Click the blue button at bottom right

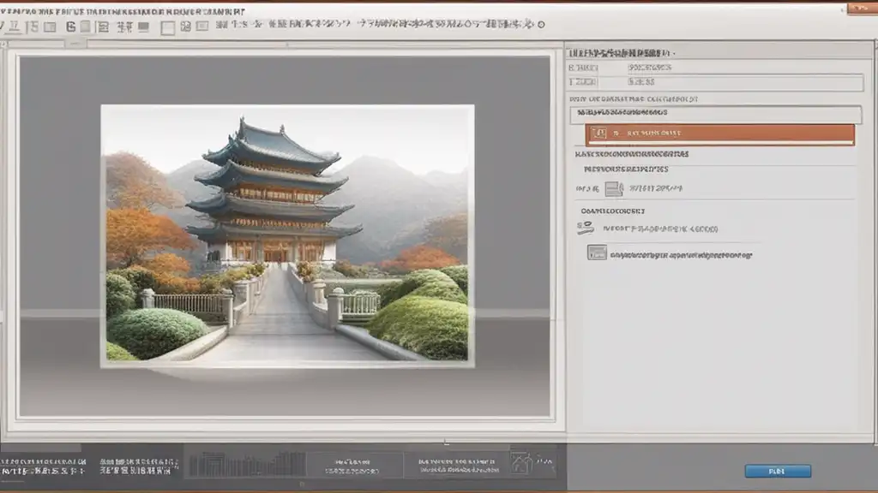click(777, 471)
